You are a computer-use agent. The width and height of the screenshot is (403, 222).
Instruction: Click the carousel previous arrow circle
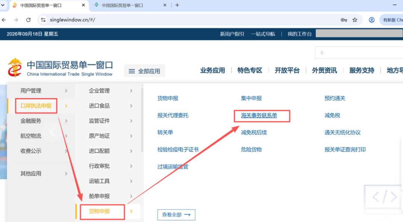[x=52, y=132]
